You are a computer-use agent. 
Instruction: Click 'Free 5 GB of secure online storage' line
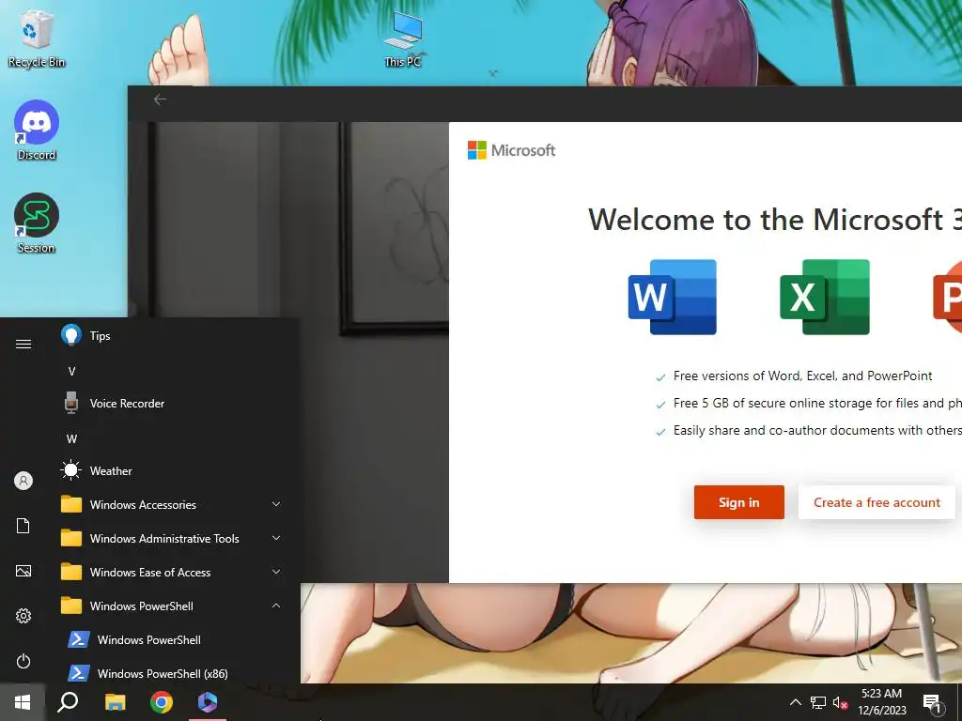pyautogui.click(x=817, y=403)
